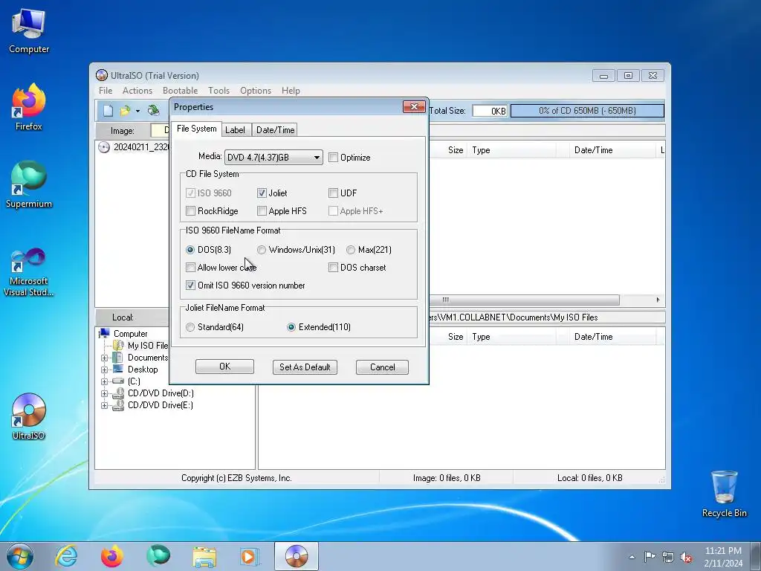Click the Set As Default button
Viewport: 761px width, 571px height.
pos(305,367)
